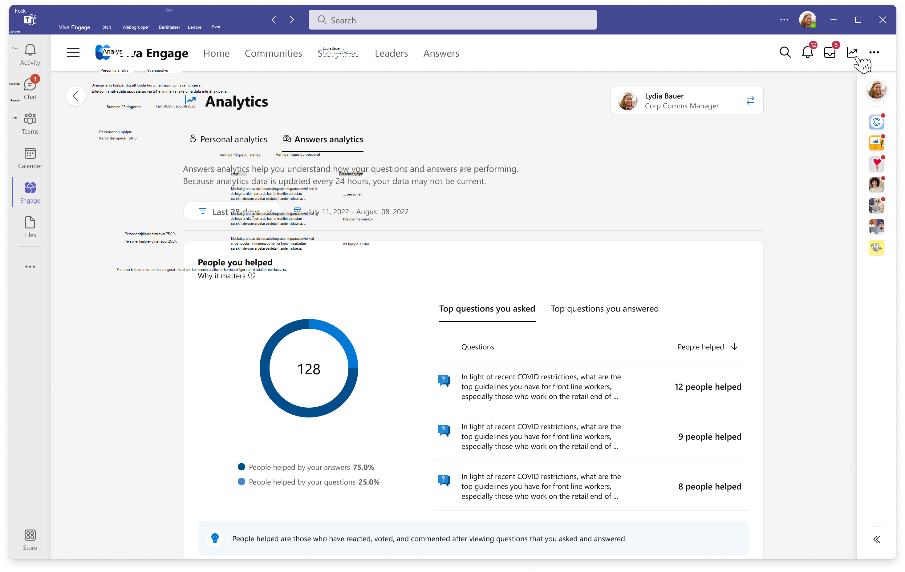The width and height of the screenshot is (905, 572).
Task: Click the notifications bell icon
Action: 807,53
